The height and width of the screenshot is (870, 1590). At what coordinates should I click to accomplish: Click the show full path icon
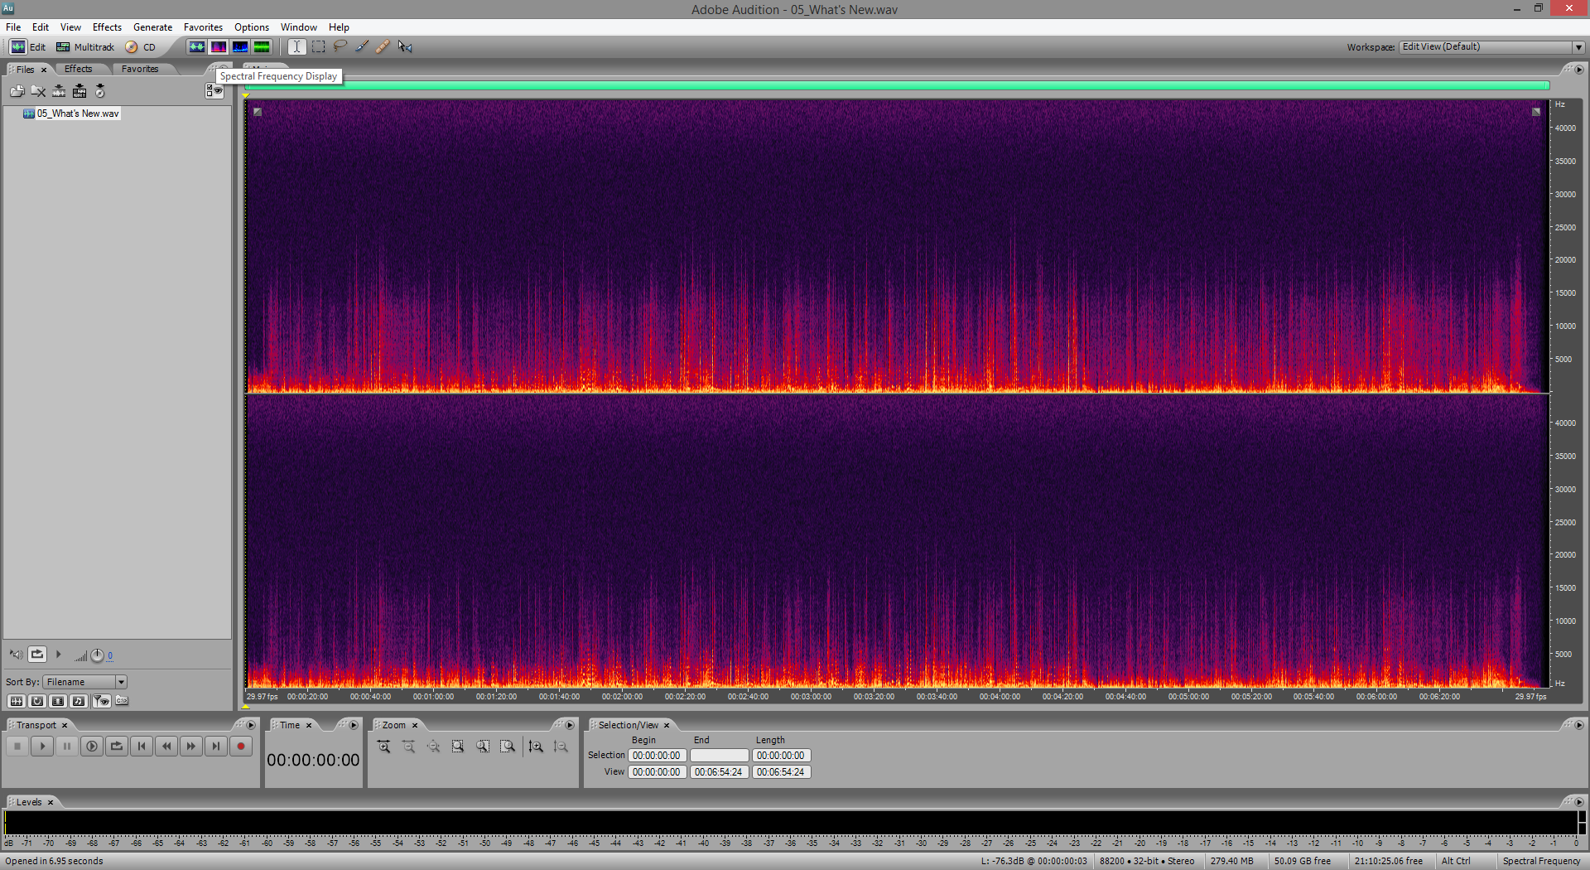[x=122, y=701]
